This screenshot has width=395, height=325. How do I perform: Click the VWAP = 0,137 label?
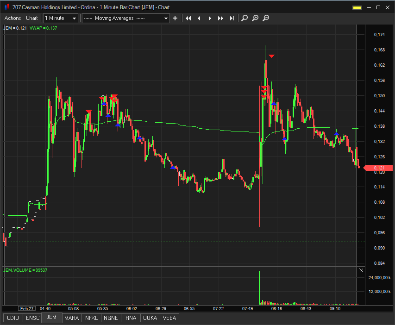44,28
